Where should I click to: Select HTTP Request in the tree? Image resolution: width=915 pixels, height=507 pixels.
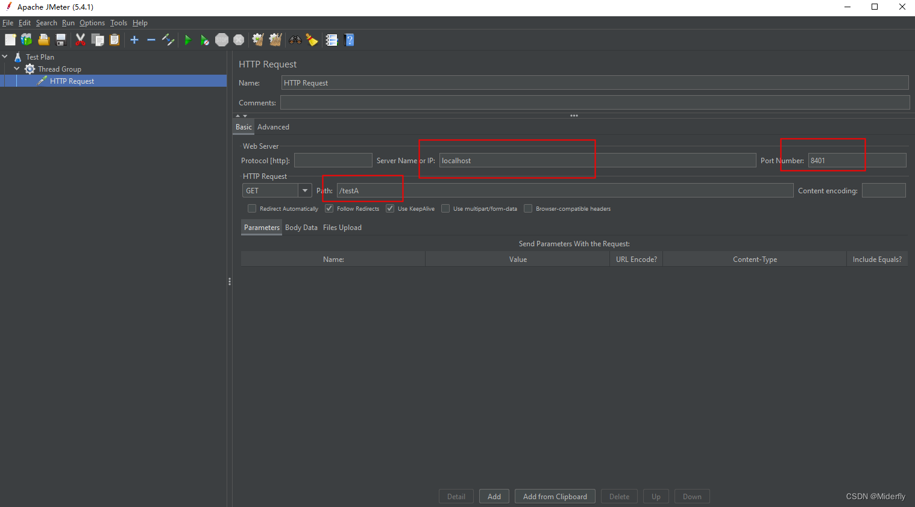(x=72, y=81)
